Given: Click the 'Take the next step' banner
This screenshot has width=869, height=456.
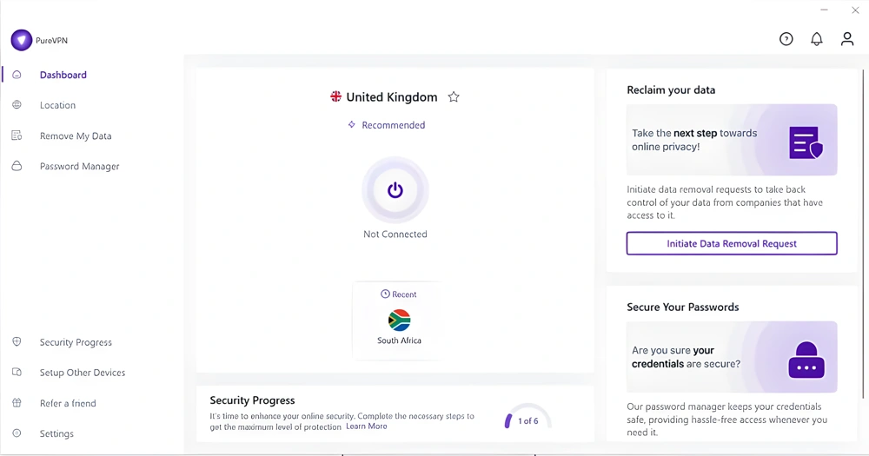Looking at the screenshot, I should pyautogui.click(x=732, y=140).
